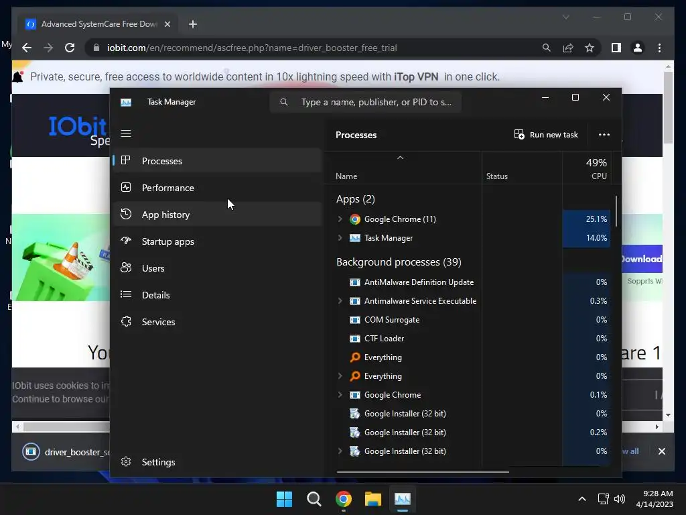Switch to the Performance page
Image resolution: width=686 pixels, height=515 pixels.
pos(218,188)
